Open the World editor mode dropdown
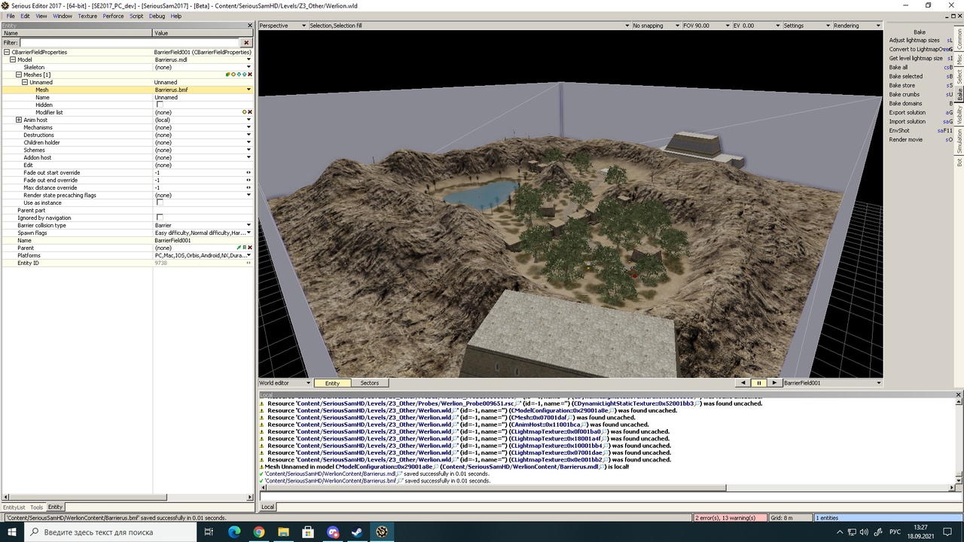Viewport: 964px width, 542px height. (285, 383)
